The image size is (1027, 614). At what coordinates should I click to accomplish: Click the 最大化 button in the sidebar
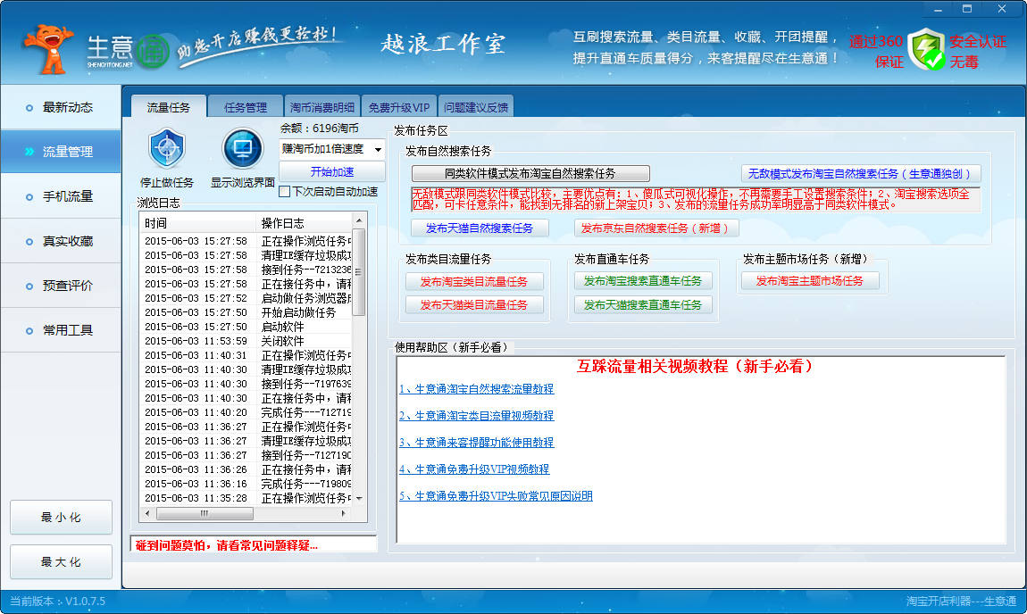pos(61,561)
